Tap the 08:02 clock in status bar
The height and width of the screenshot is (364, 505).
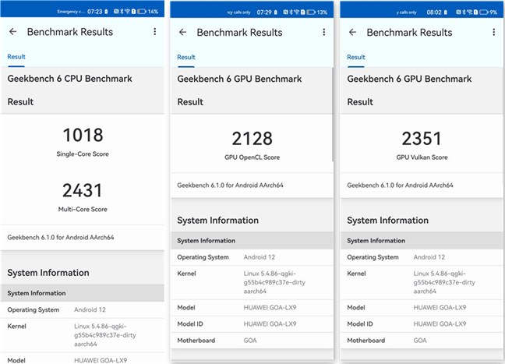[434, 12]
